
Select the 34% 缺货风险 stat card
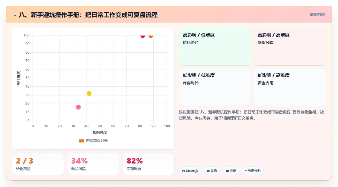coord(93,164)
